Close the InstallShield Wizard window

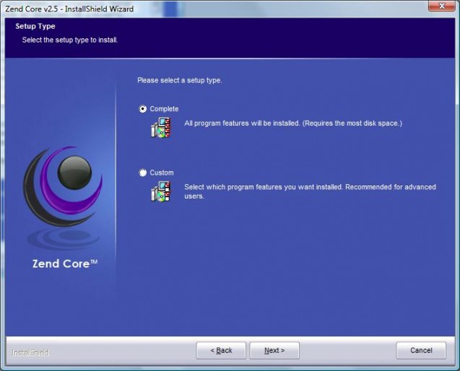(x=441, y=6)
